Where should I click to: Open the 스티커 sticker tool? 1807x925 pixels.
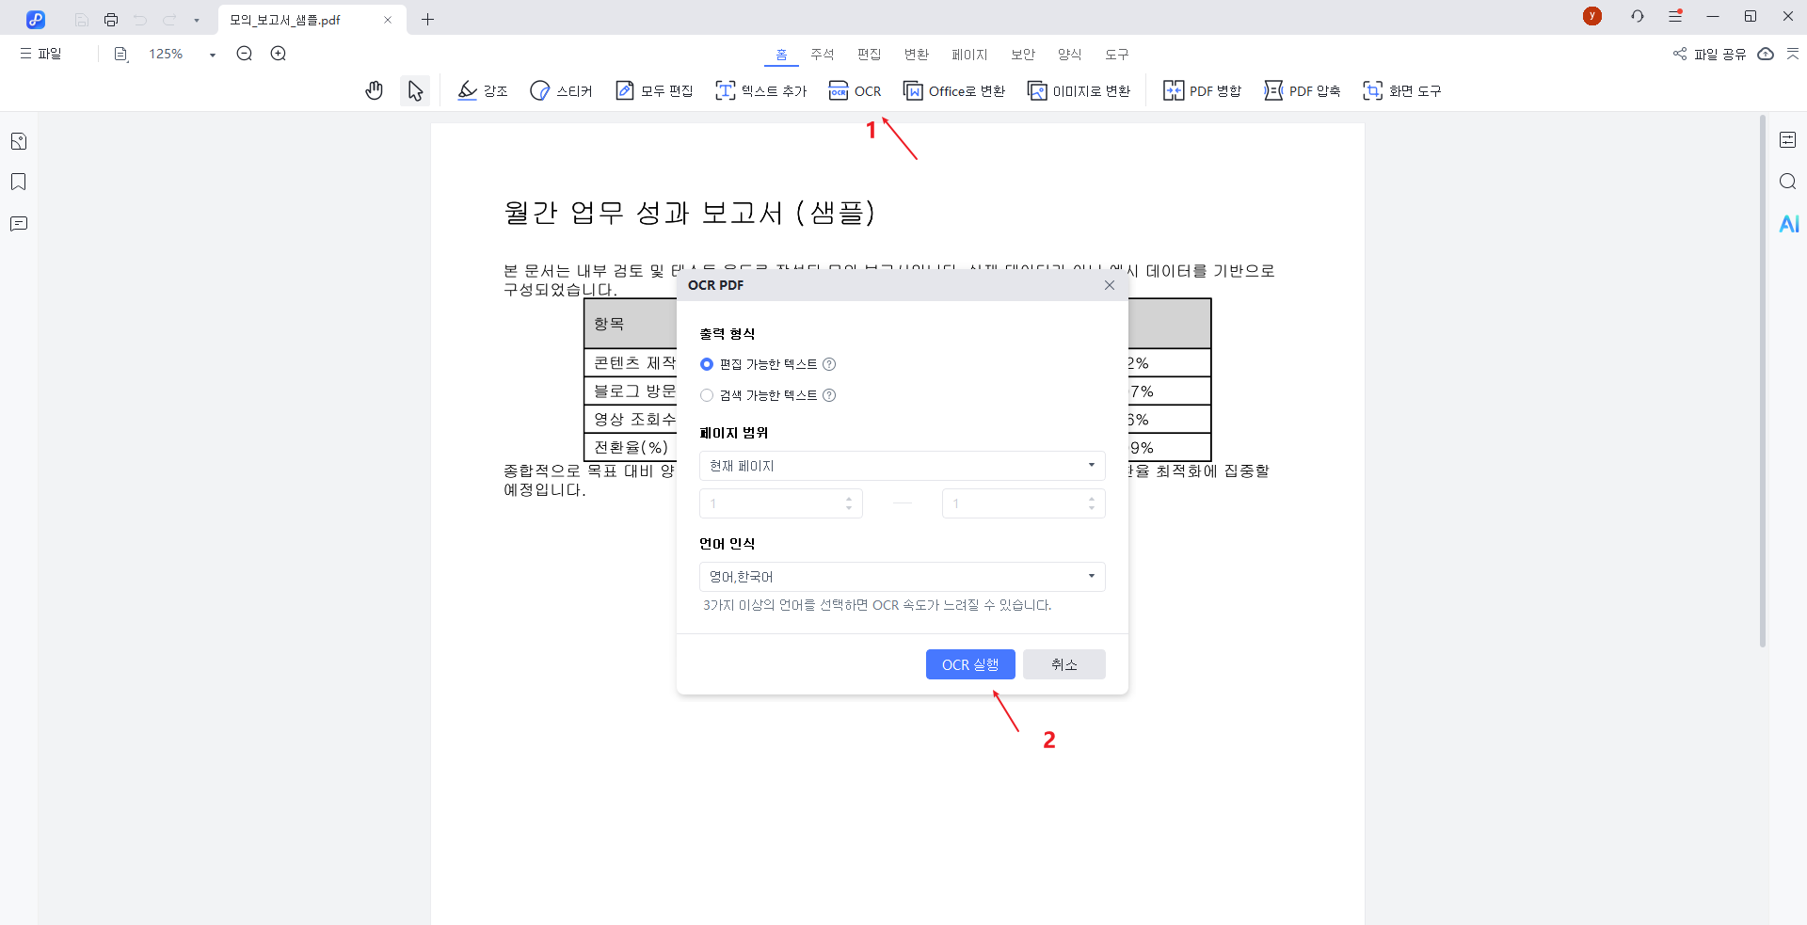coord(561,90)
